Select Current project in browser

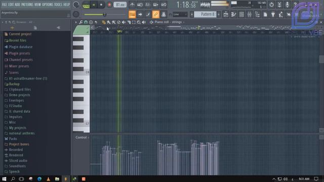click(x=20, y=34)
